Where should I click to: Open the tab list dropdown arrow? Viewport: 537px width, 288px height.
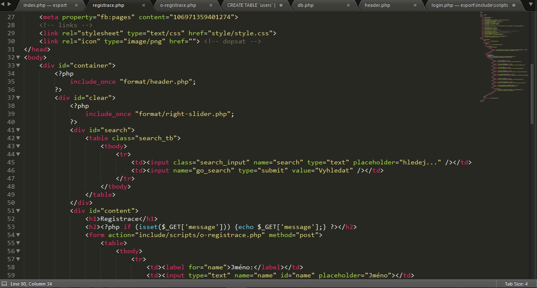click(x=531, y=4)
